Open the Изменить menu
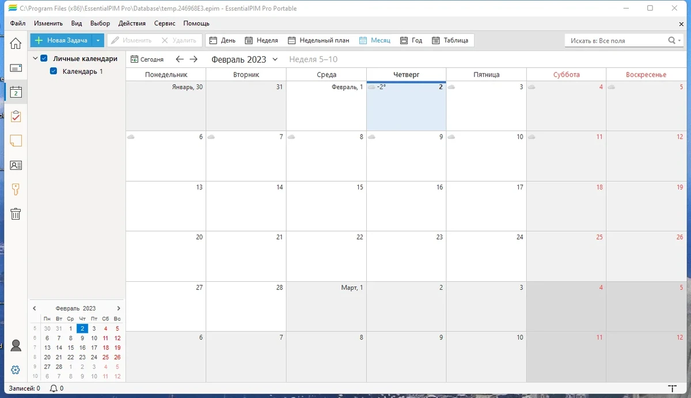Image resolution: width=691 pixels, height=398 pixels. [x=48, y=24]
